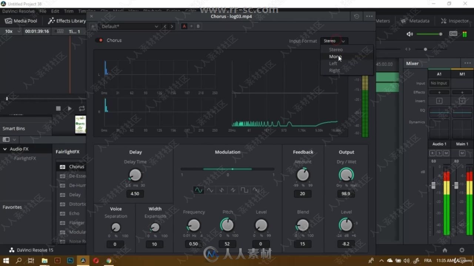The width and height of the screenshot is (474, 266).
Task: Show hidden system tray icons
Action: [x=381, y=260]
